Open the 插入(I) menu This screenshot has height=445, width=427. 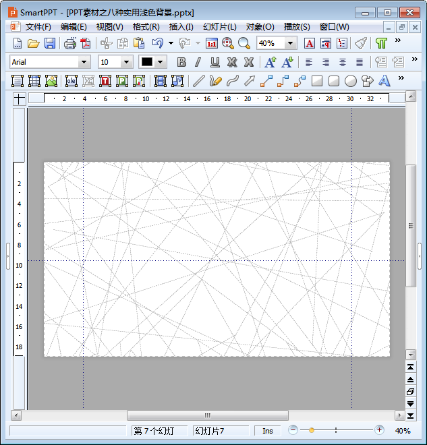coord(181,27)
